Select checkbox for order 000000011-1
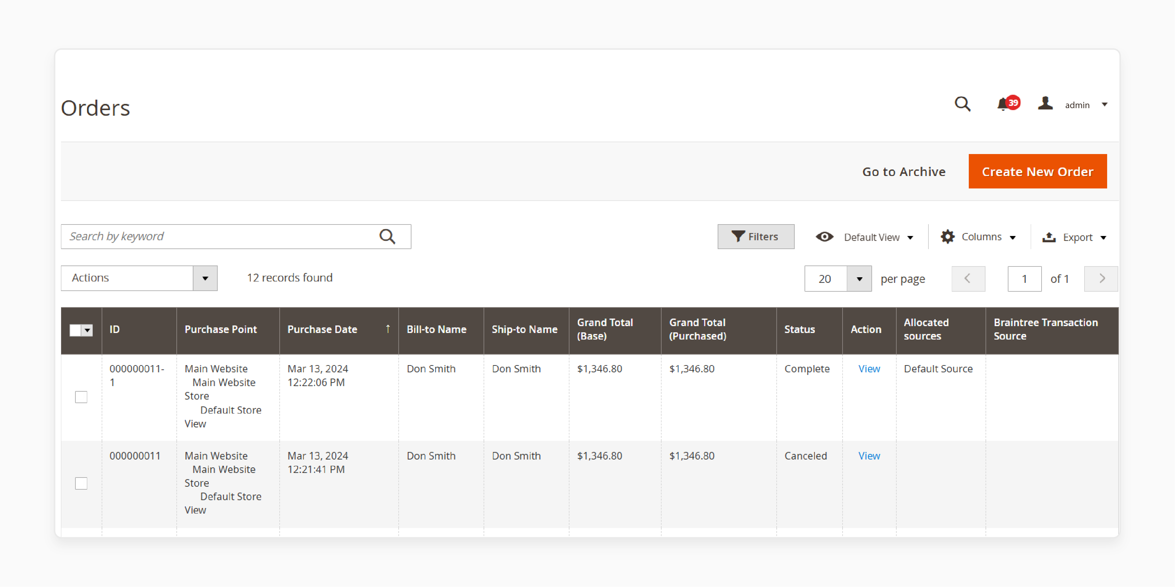Viewport: 1175px width, 587px height. point(81,397)
